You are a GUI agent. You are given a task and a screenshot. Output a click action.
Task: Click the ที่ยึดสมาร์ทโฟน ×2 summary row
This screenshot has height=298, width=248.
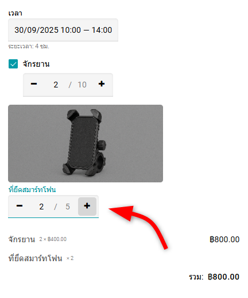click(124, 258)
